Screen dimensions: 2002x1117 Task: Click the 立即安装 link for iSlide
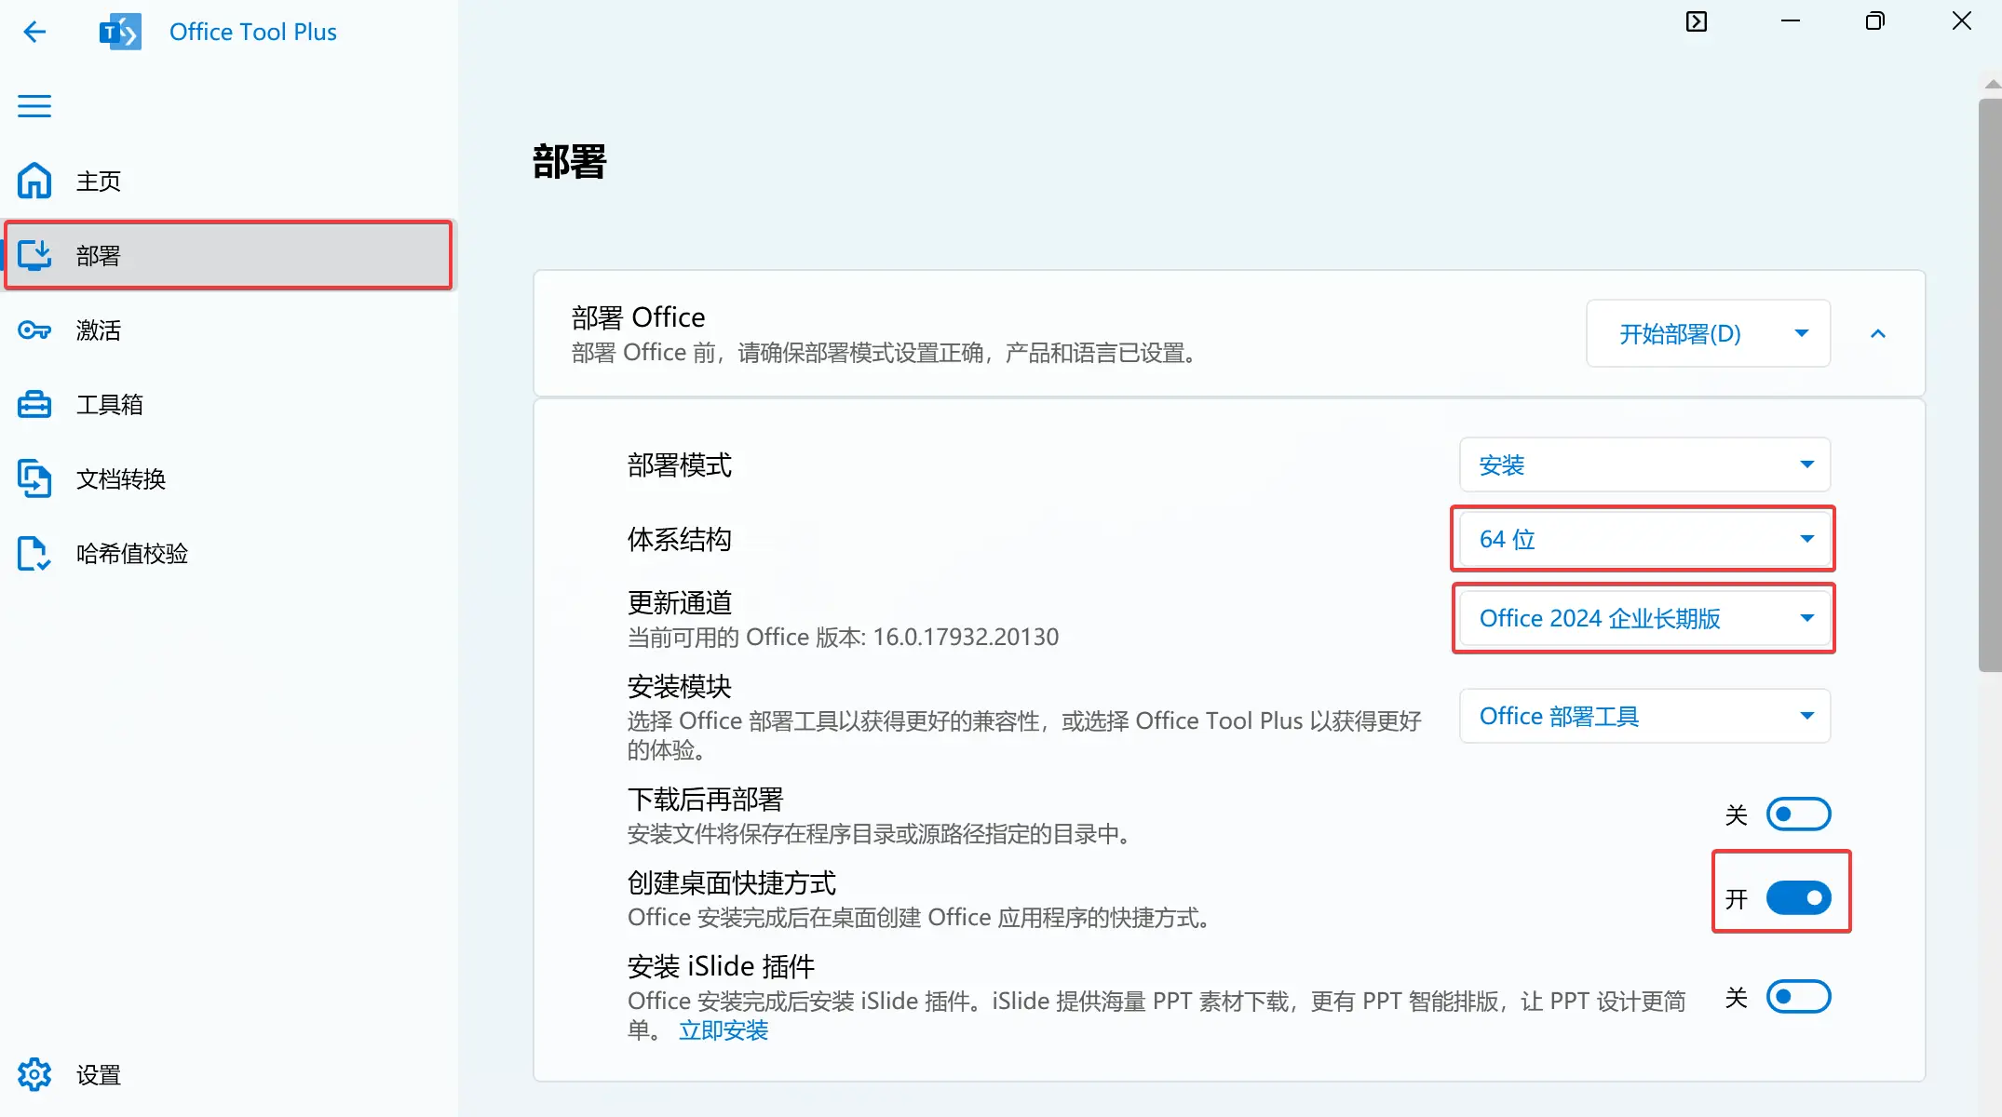(723, 1030)
